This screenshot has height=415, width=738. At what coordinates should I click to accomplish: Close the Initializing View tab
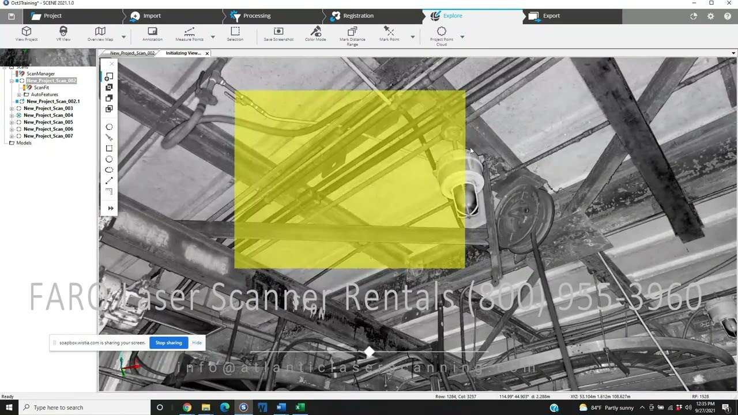click(x=207, y=53)
